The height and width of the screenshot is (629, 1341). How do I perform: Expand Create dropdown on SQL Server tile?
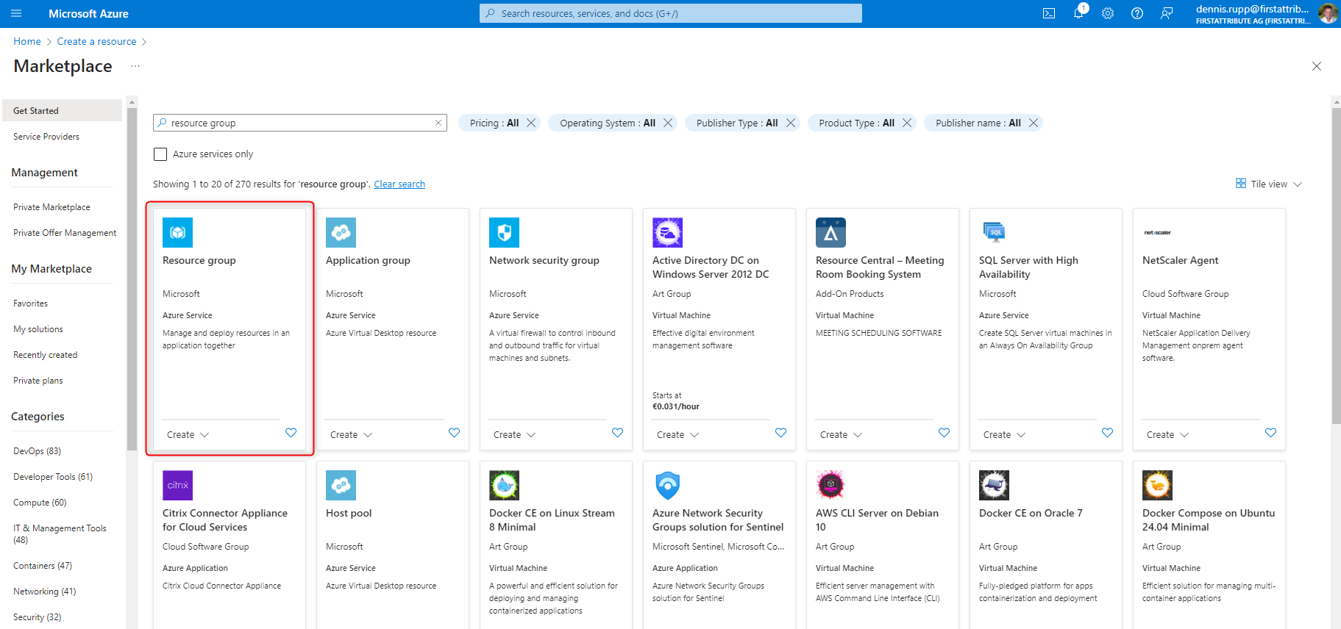[x=1004, y=435]
